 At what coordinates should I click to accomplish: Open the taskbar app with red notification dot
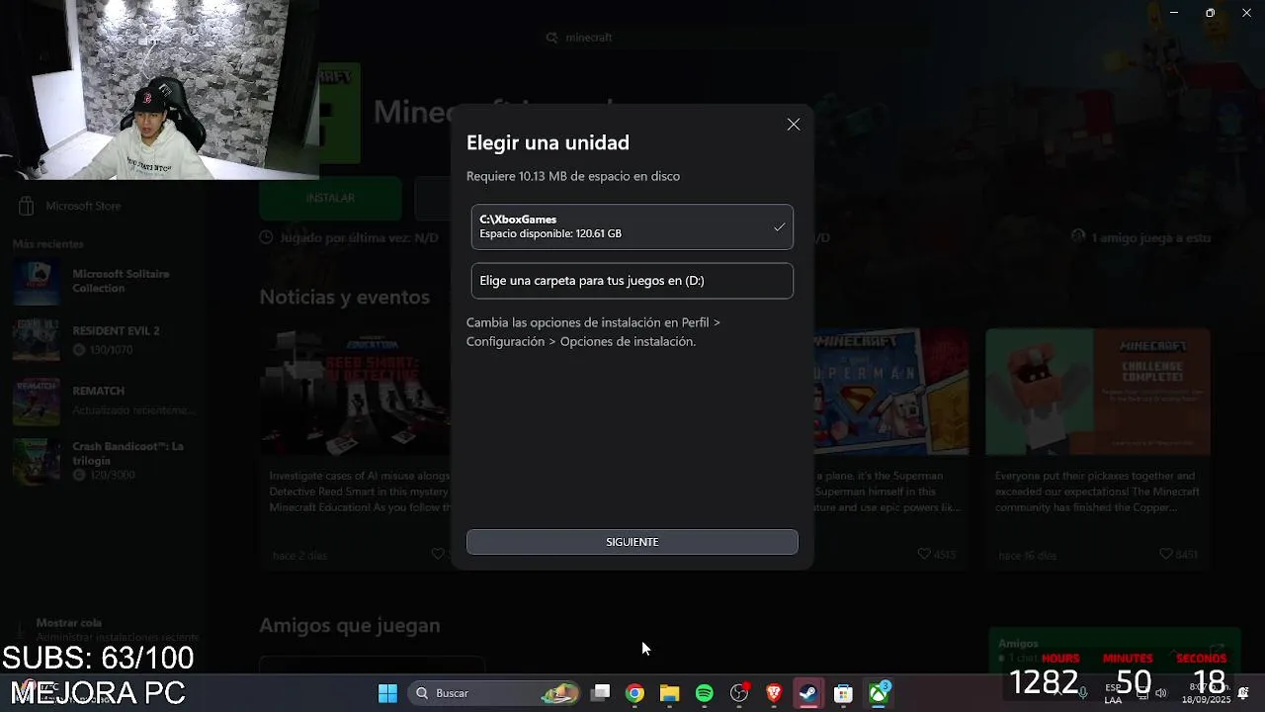pos(739,693)
